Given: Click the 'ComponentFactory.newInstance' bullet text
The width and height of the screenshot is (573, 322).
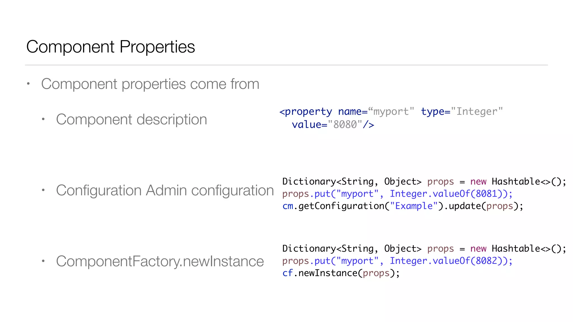Looking at the screenshot, I should (x=160, y=261).
